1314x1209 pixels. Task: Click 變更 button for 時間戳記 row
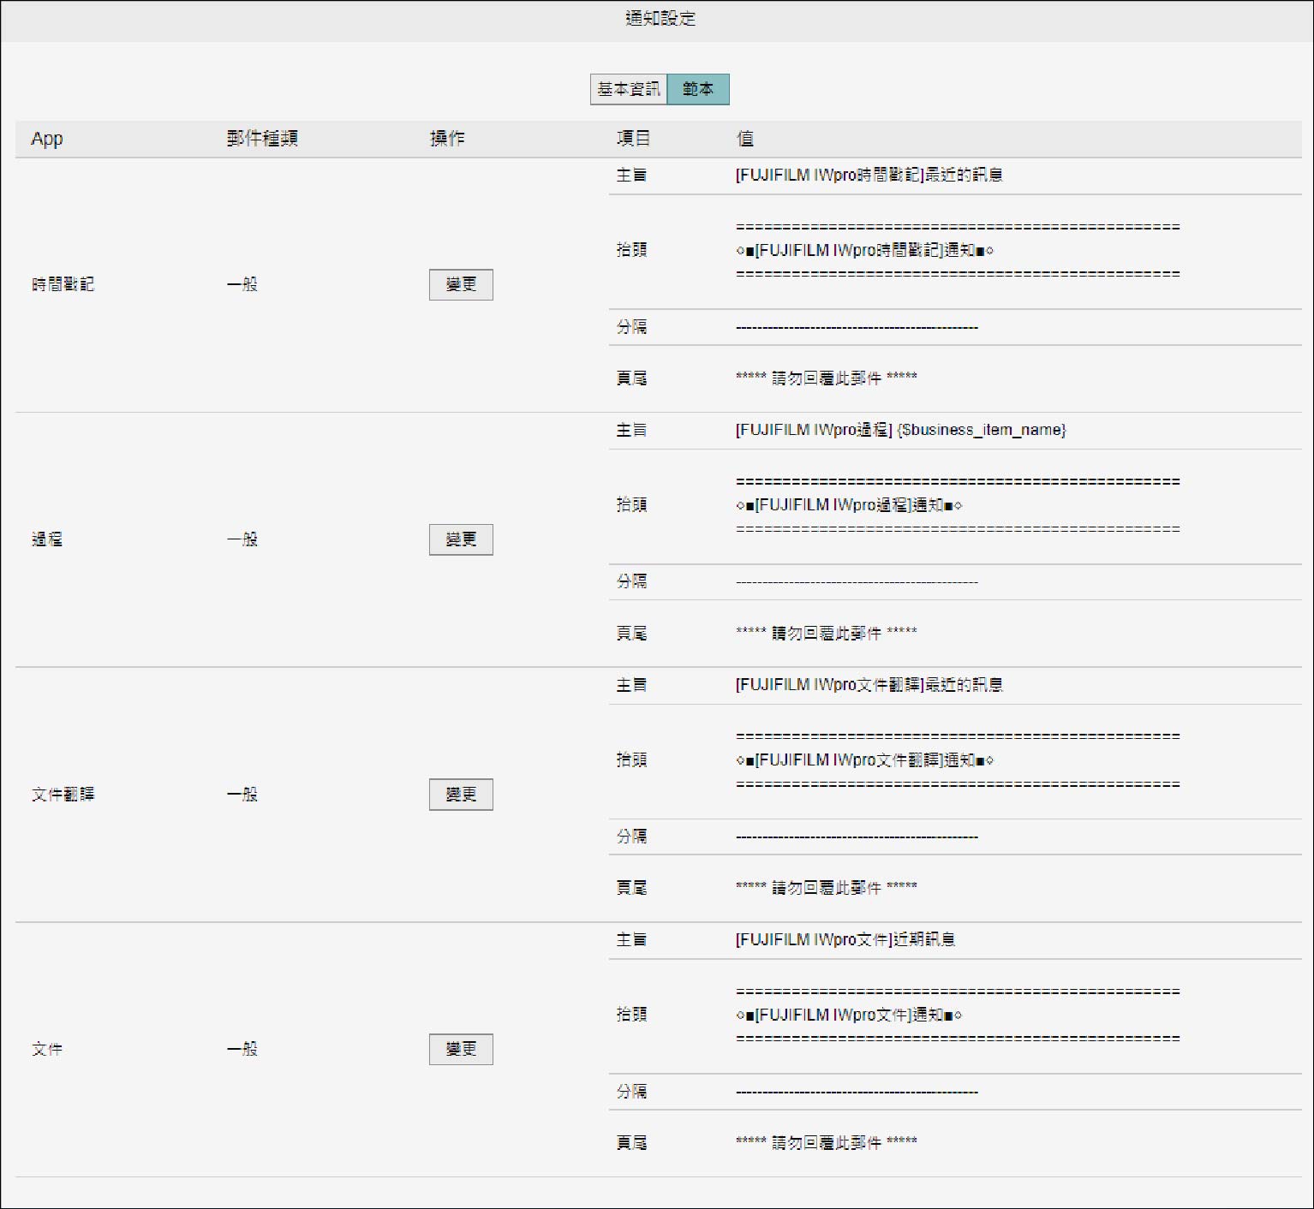point(461,284)
